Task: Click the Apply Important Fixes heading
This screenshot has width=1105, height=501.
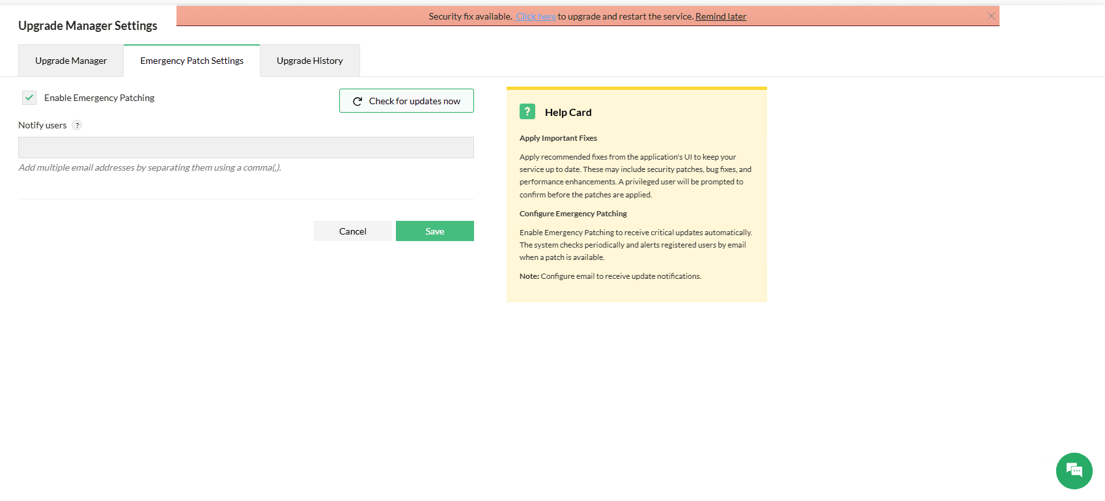Action: pos(558,138)
